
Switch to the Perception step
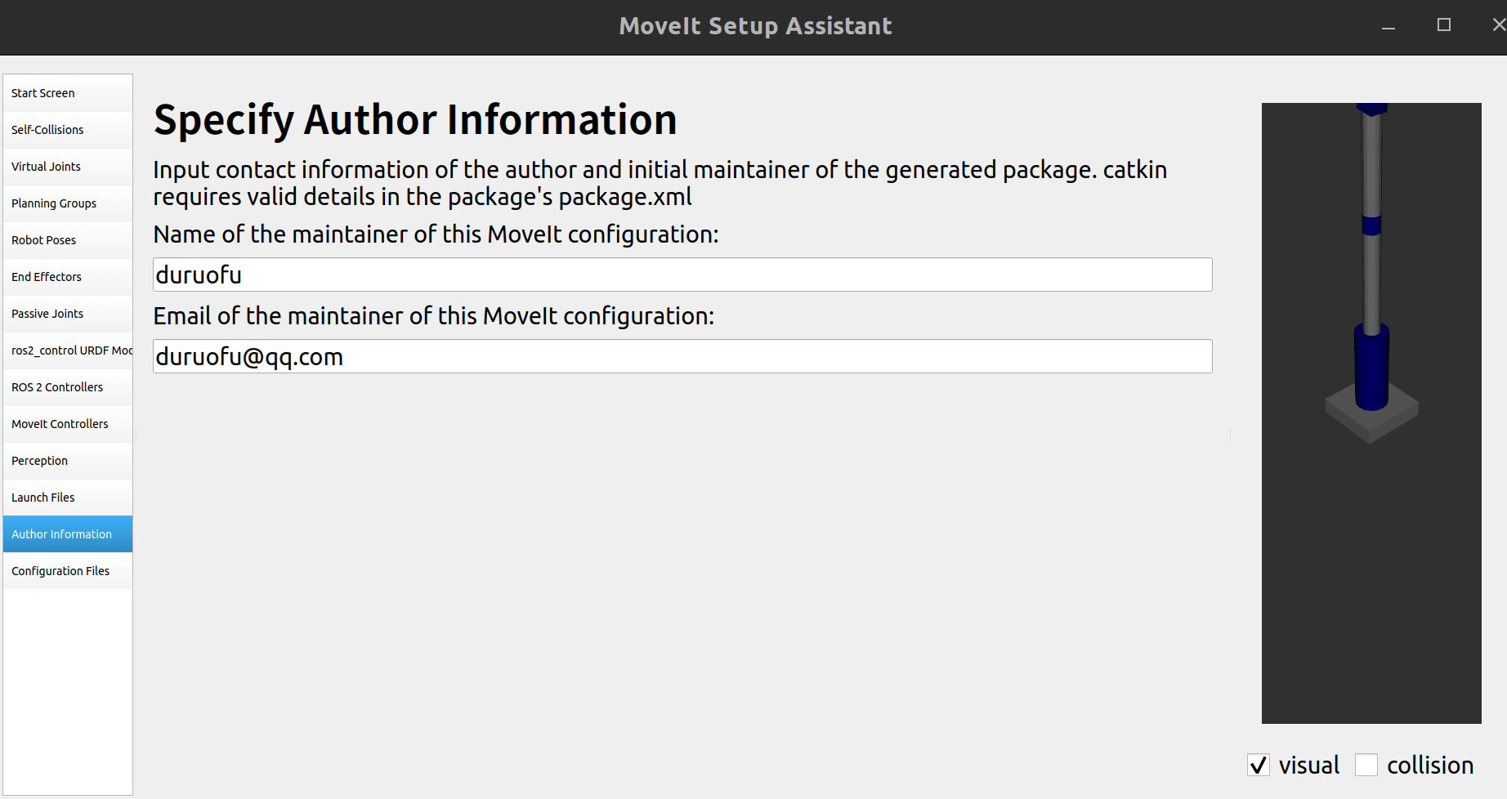(x=67, y=461)
